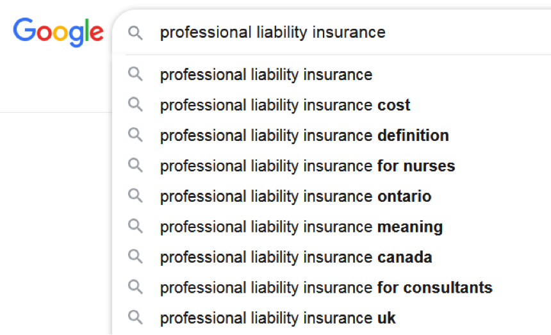The height and width of the screenshot is (335, 551).
Task: Click magnifier icon beside the 'for consultants' suggestion
Action: point(135,287)
